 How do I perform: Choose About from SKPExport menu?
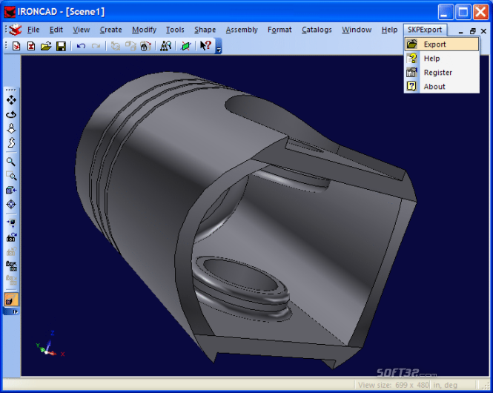coord(442,87)
